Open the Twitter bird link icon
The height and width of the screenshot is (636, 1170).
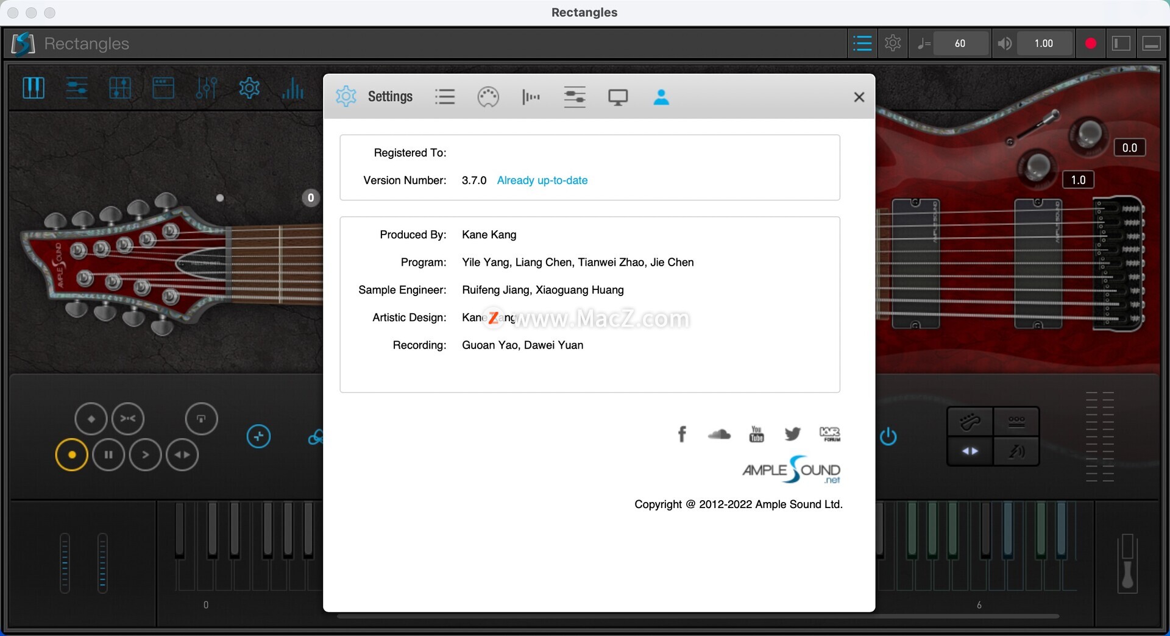pyautogui.click(x=793, y=434)
